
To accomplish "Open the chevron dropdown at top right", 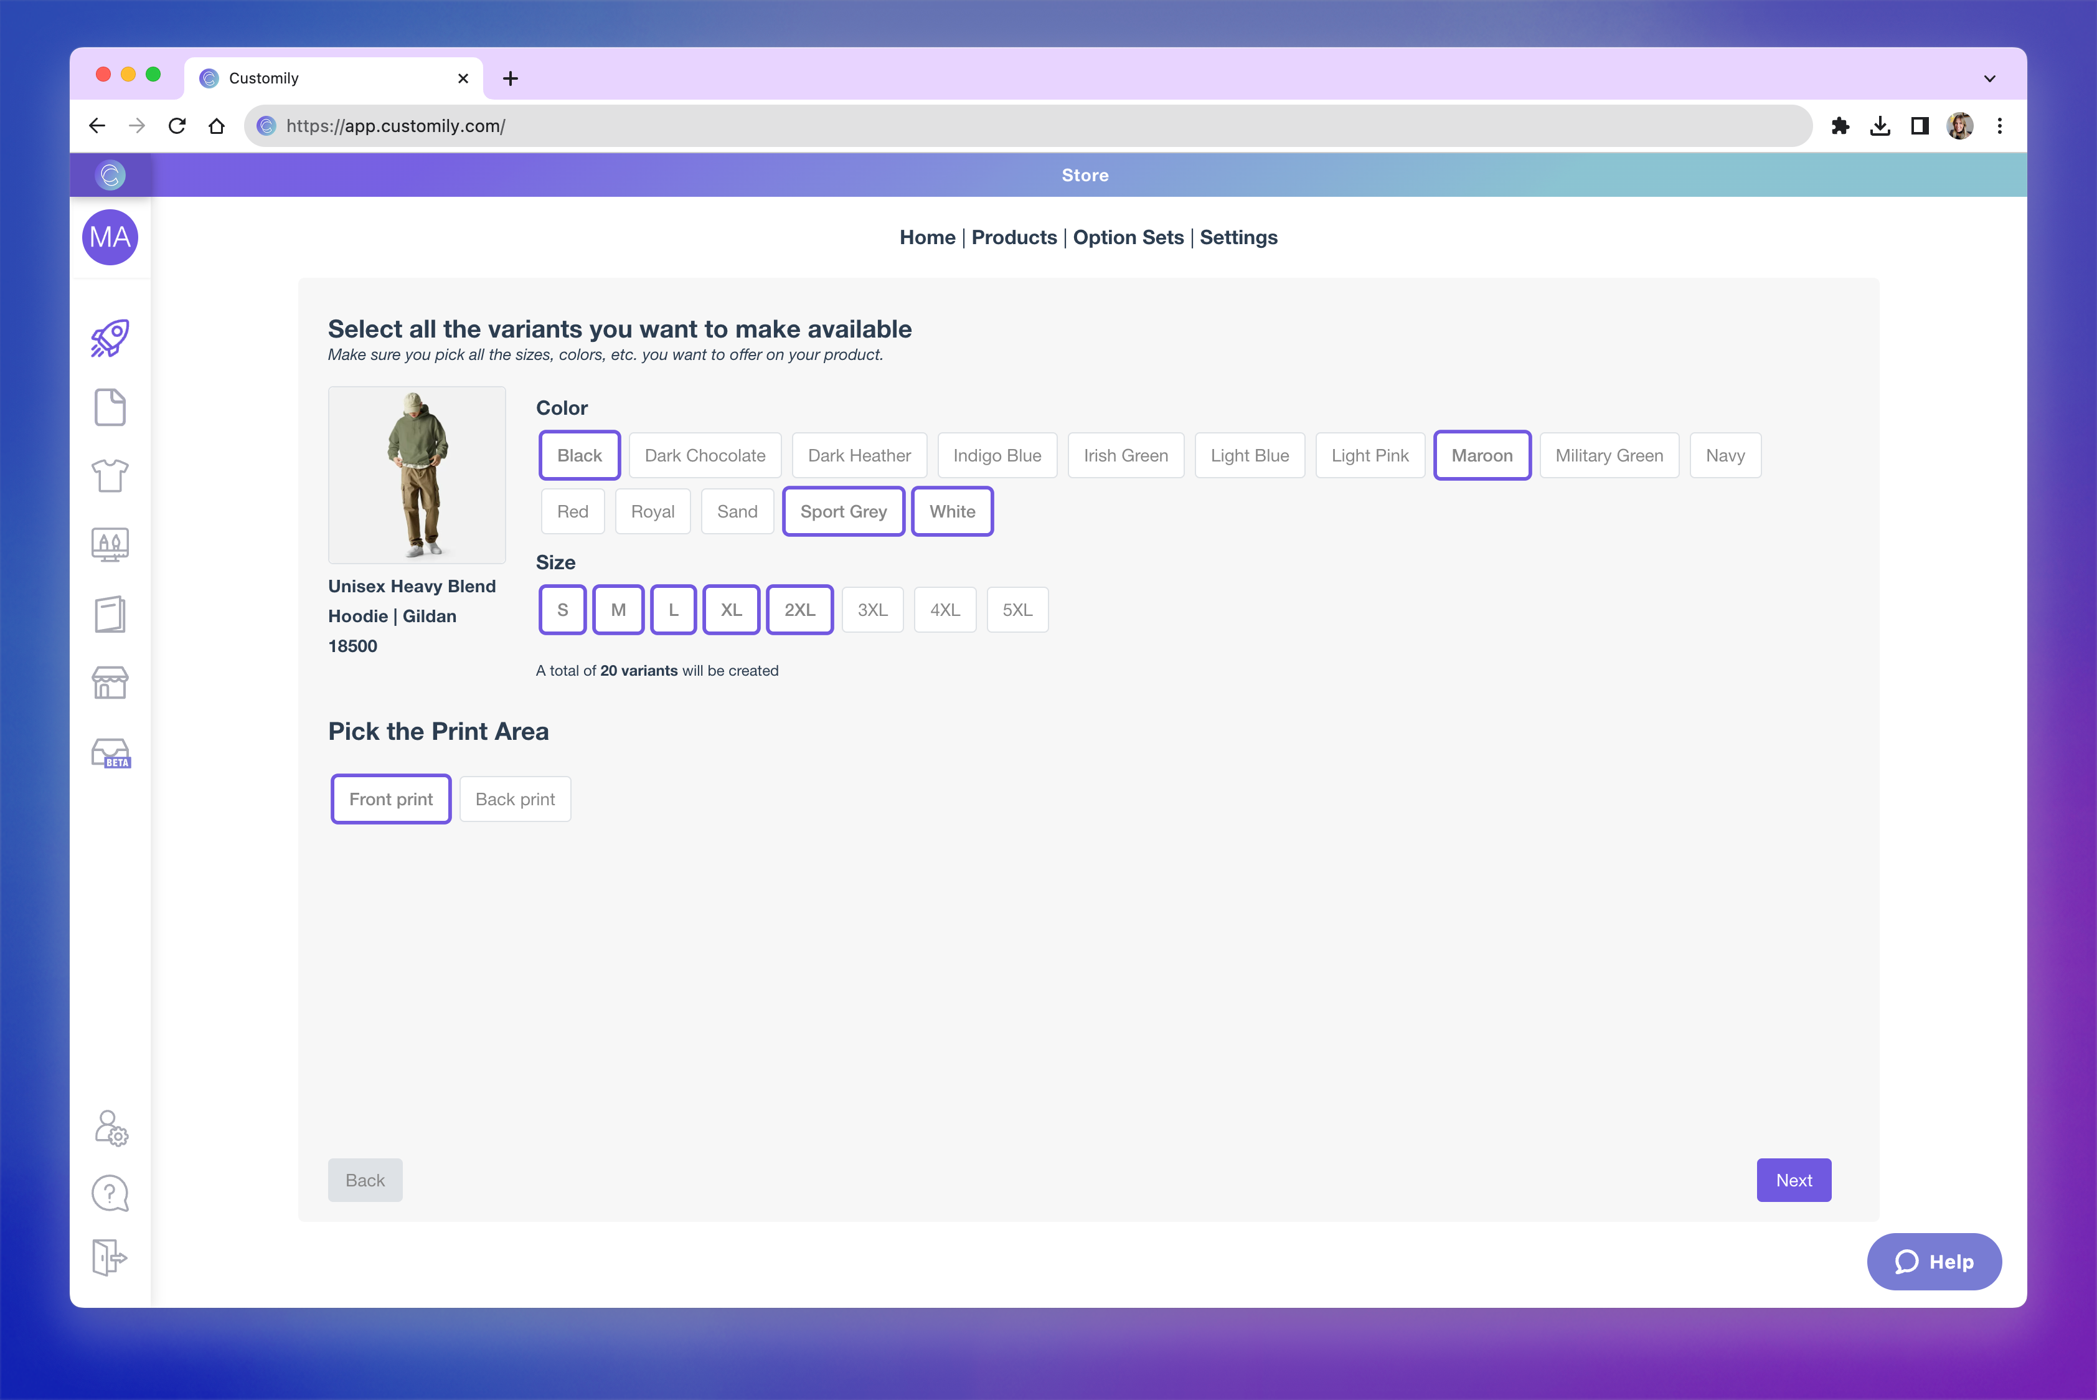I will tap(1989, 78).
